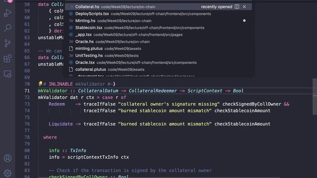The width and height of the screenshot is (317, 178).
Task: Open the Source Control view
Action: point(7,43)
